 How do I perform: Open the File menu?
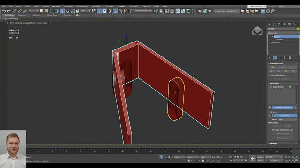3,7
